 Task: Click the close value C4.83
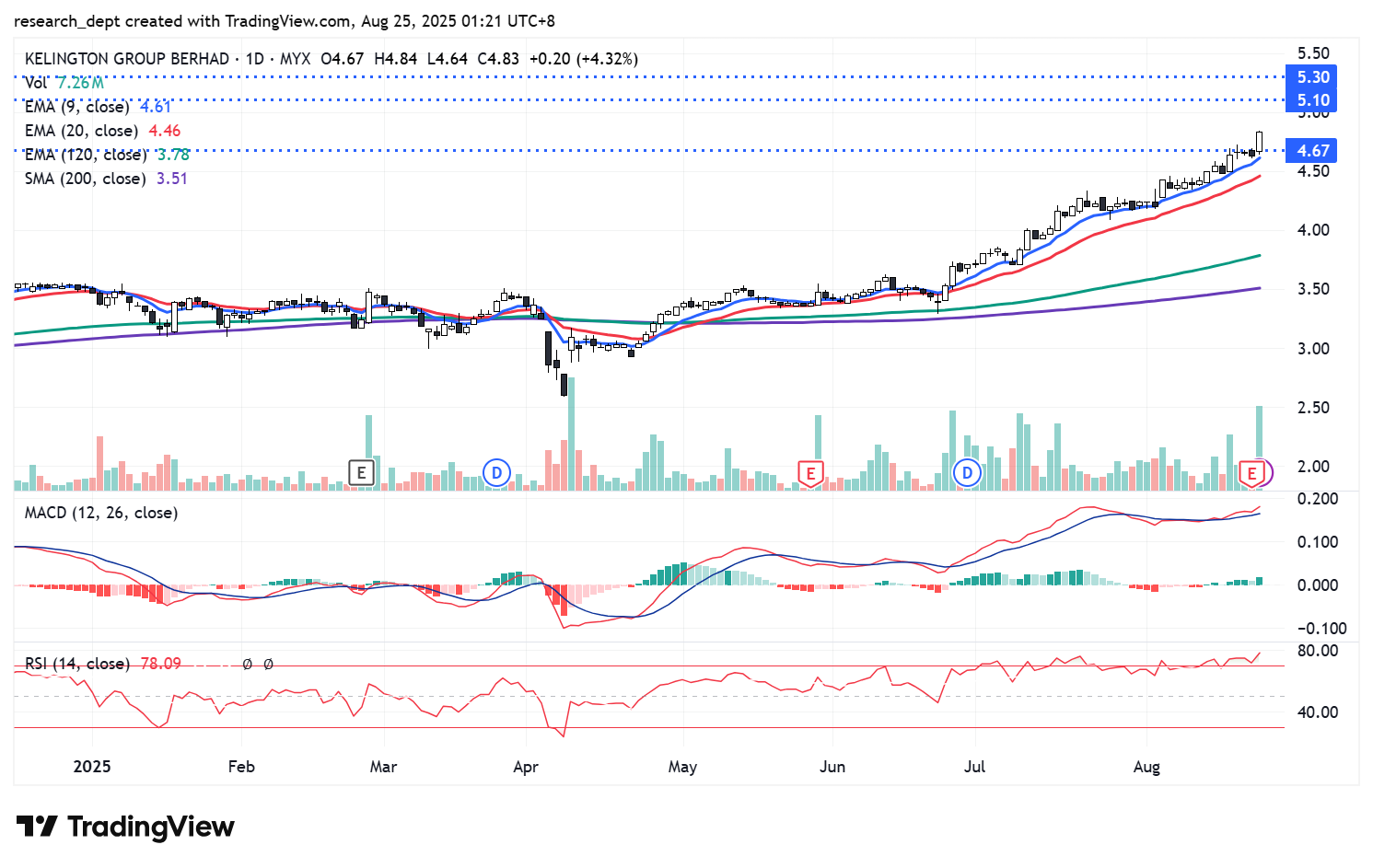(x=498, y=59)
